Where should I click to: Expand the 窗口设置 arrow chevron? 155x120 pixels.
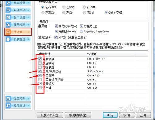(x=29, y=17)
